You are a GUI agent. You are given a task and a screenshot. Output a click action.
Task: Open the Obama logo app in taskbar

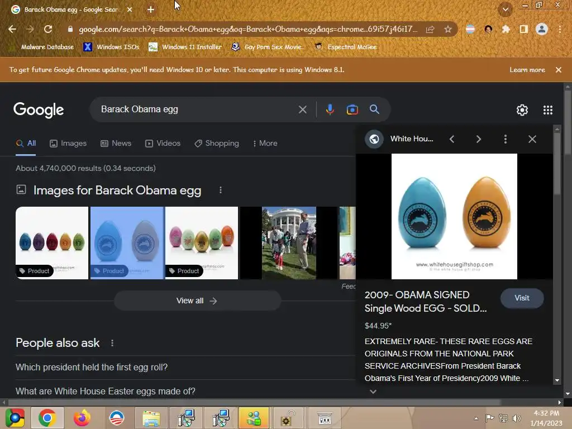tap(117, 418)
